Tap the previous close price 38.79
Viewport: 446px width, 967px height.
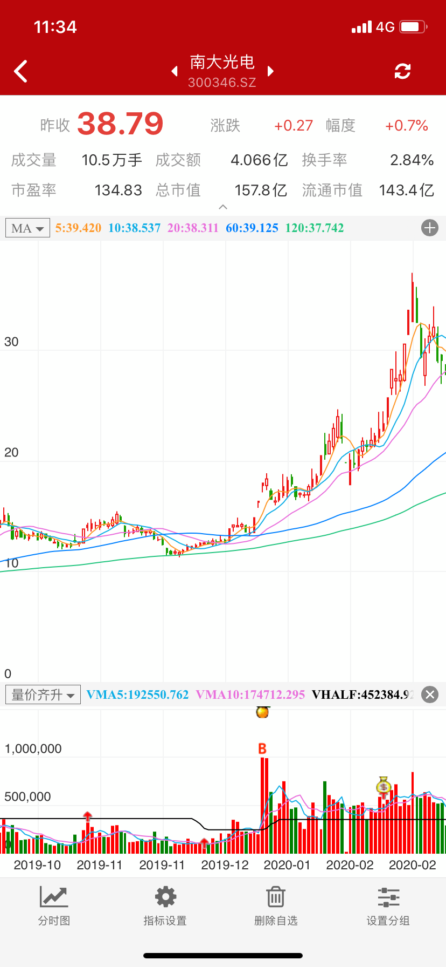[x=120, y=124]
